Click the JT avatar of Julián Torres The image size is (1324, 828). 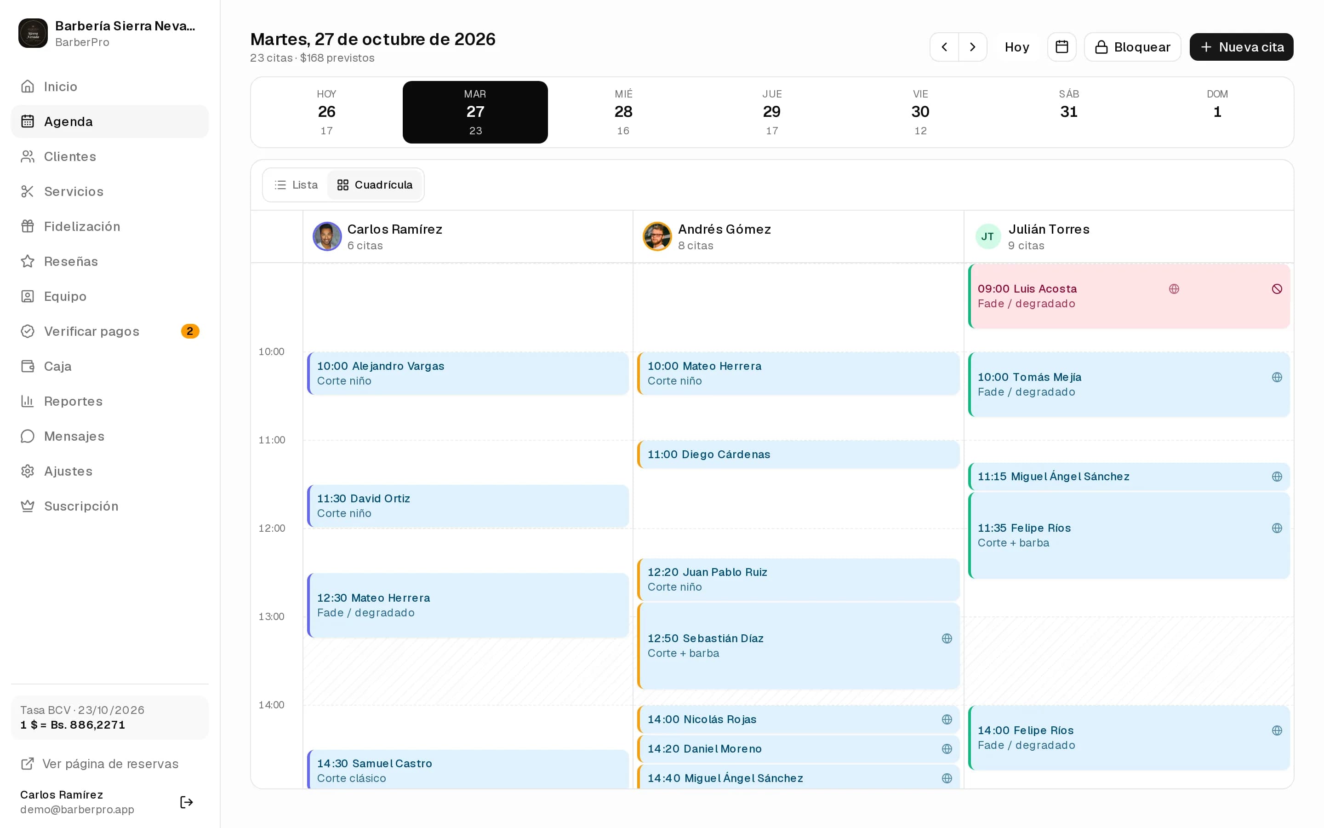[987, 236]
